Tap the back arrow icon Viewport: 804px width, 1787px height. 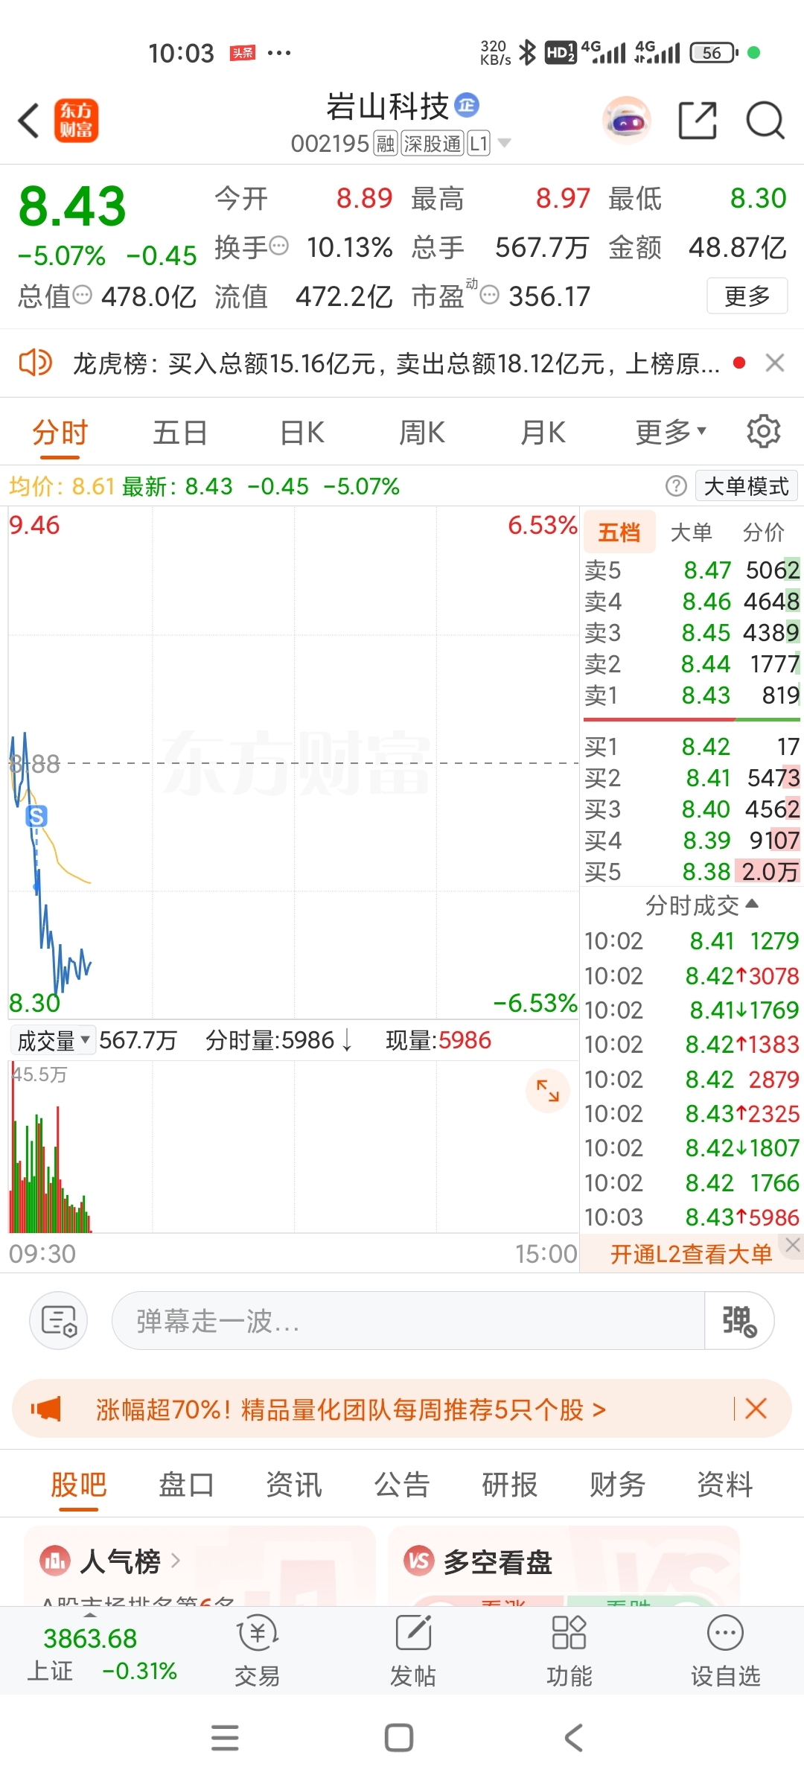point(29,121)
